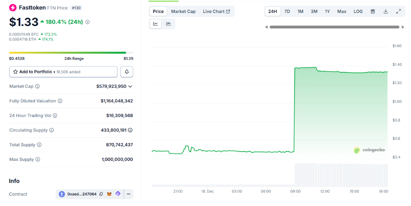Select the 1Y time range

coord(327,11)
